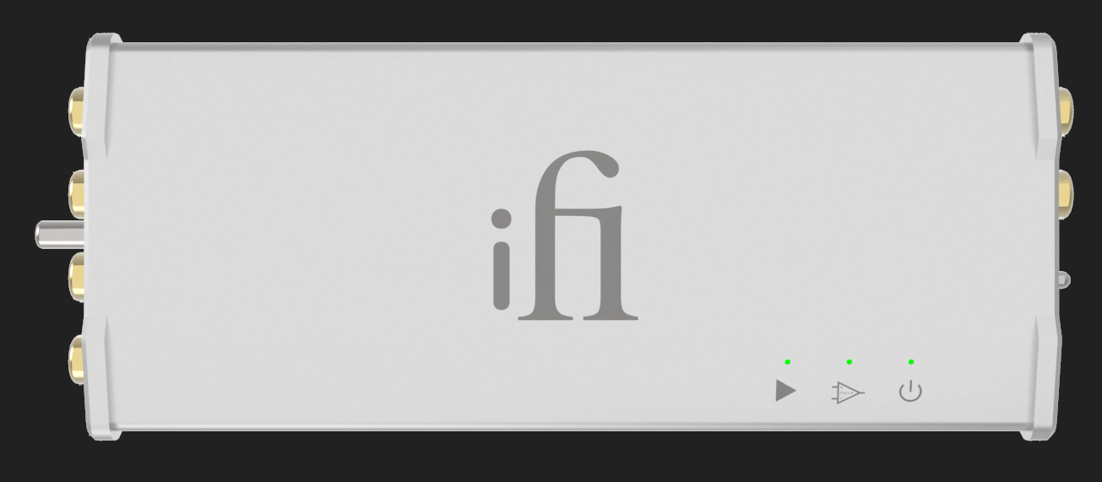The image size is (1102, 482).
Task: Click the green LED above amplifier symbol
Action: coord(850,362)
